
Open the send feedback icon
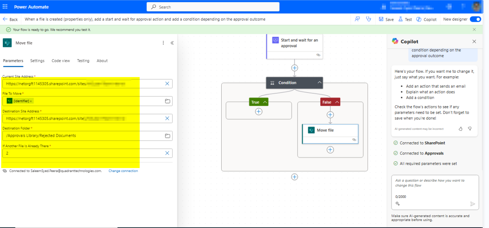point(357,19)
